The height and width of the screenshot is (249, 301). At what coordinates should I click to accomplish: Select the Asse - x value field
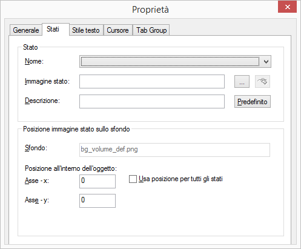[x=98, y=181]
